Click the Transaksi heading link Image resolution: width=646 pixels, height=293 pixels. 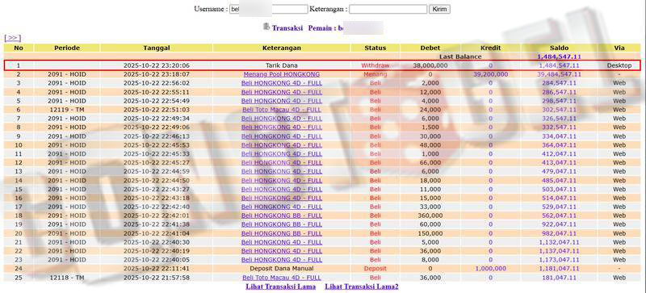(287, 28)
